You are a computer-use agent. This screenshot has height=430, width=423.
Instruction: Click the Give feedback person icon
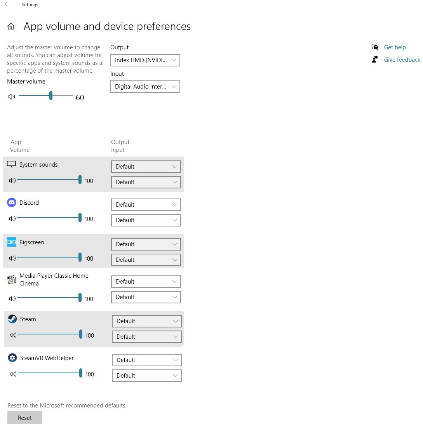point(375,59)
